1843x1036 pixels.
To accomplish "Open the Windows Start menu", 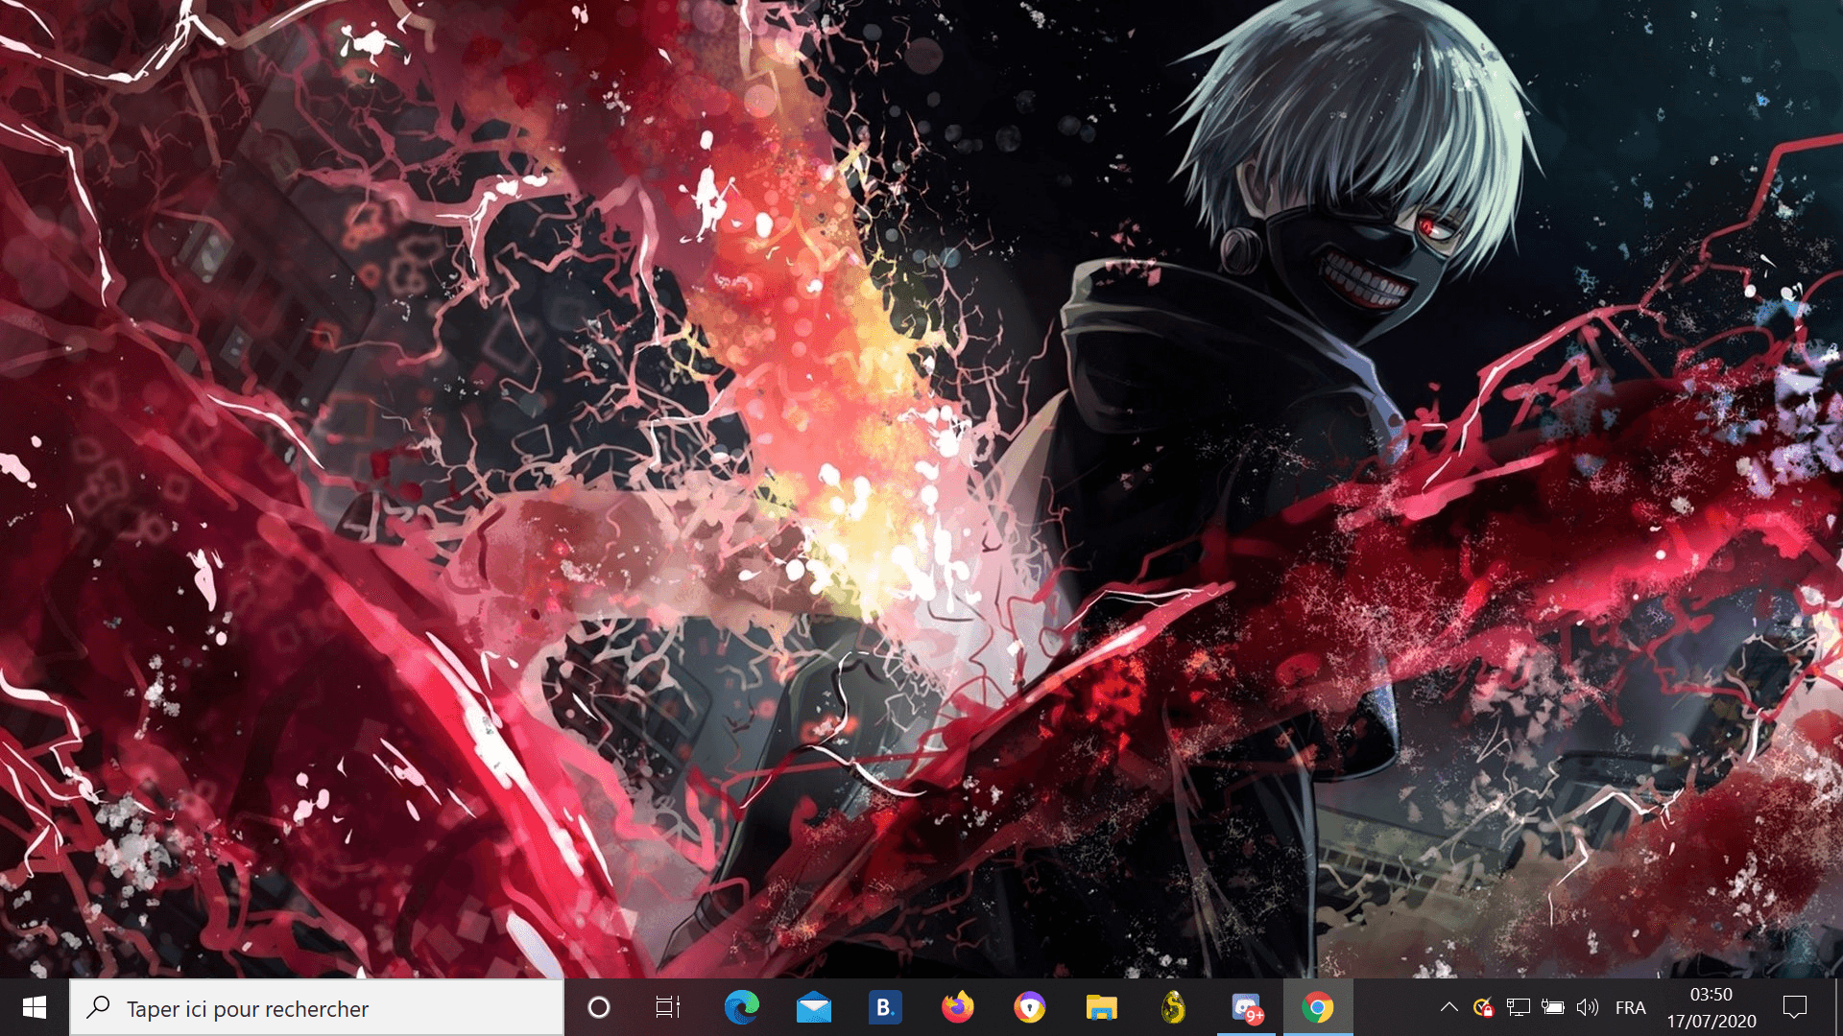I will (35, 1007).
